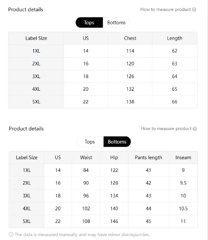Click the Inseam column header
The image size is (208, 240).
183,158
